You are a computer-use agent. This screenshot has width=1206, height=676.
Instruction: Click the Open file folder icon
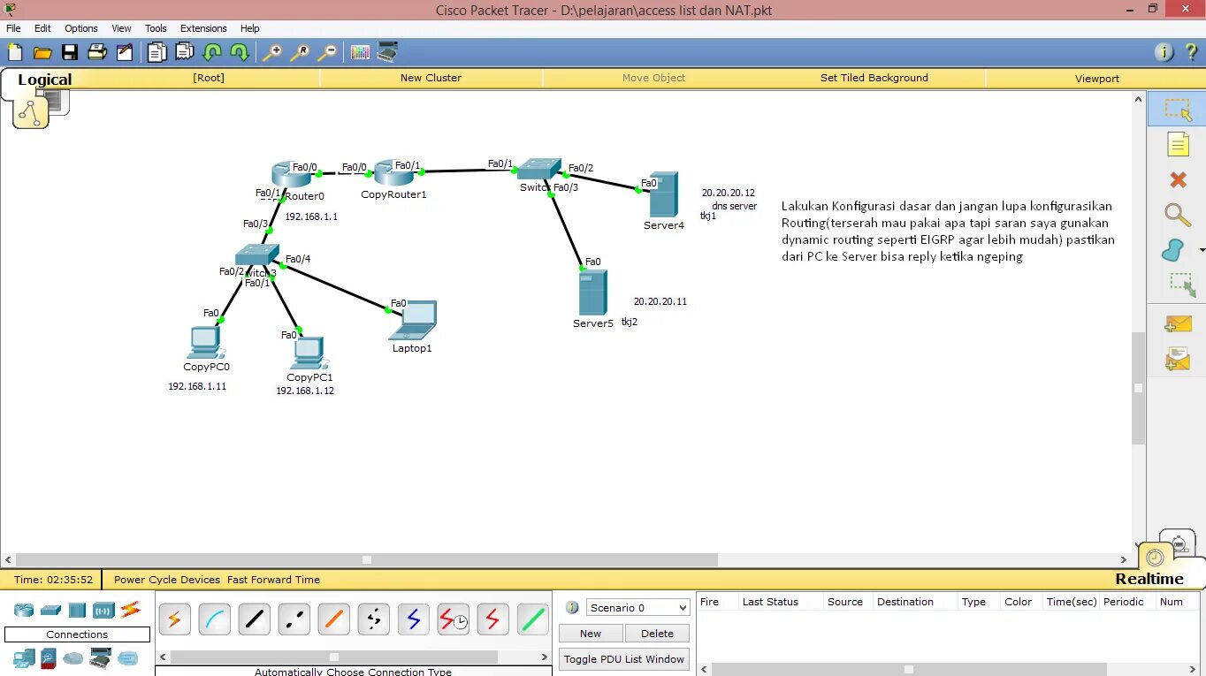click(42, 53)
